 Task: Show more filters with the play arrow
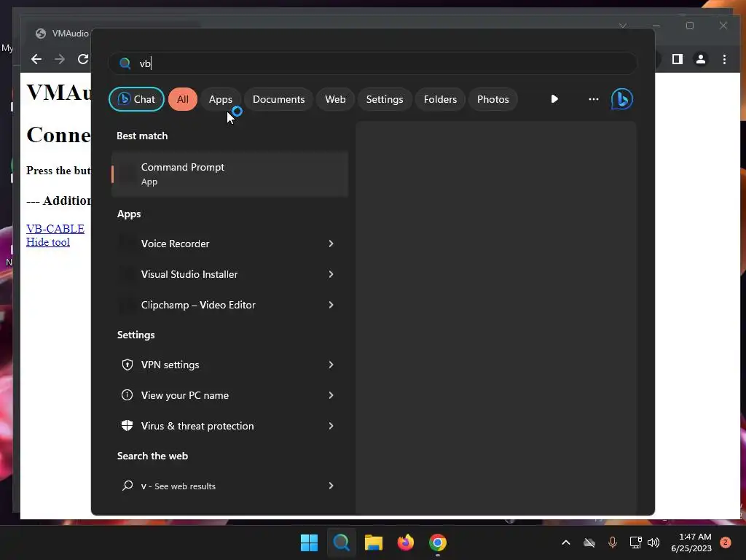coord(554,99)
